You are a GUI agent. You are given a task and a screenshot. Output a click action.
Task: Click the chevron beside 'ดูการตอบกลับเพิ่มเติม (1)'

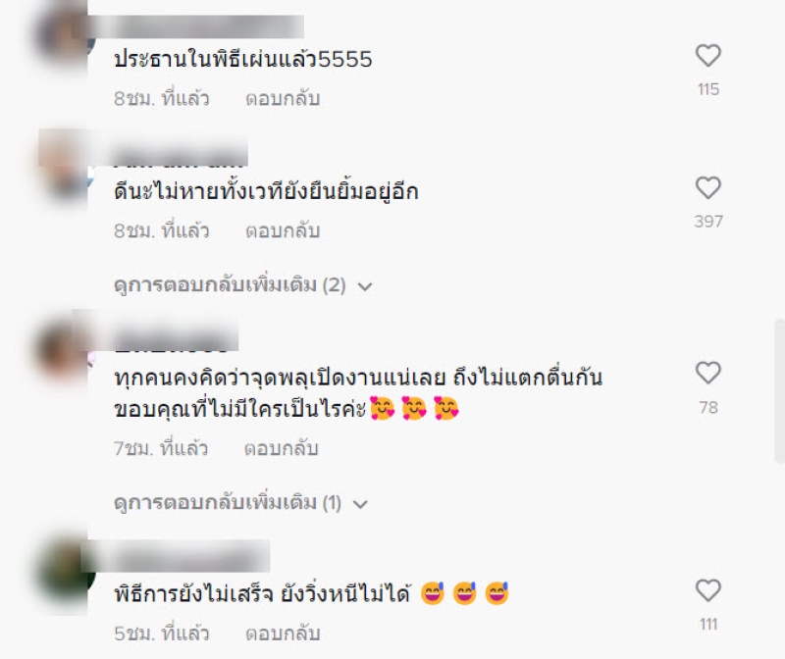point(360,504)
